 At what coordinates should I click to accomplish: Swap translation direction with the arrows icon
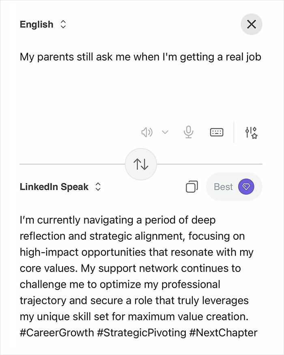[x=141, y=164]
